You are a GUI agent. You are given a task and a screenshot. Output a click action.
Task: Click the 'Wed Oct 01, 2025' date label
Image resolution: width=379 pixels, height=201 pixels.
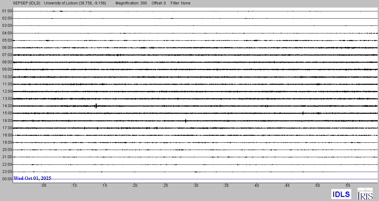pos(33,178)
